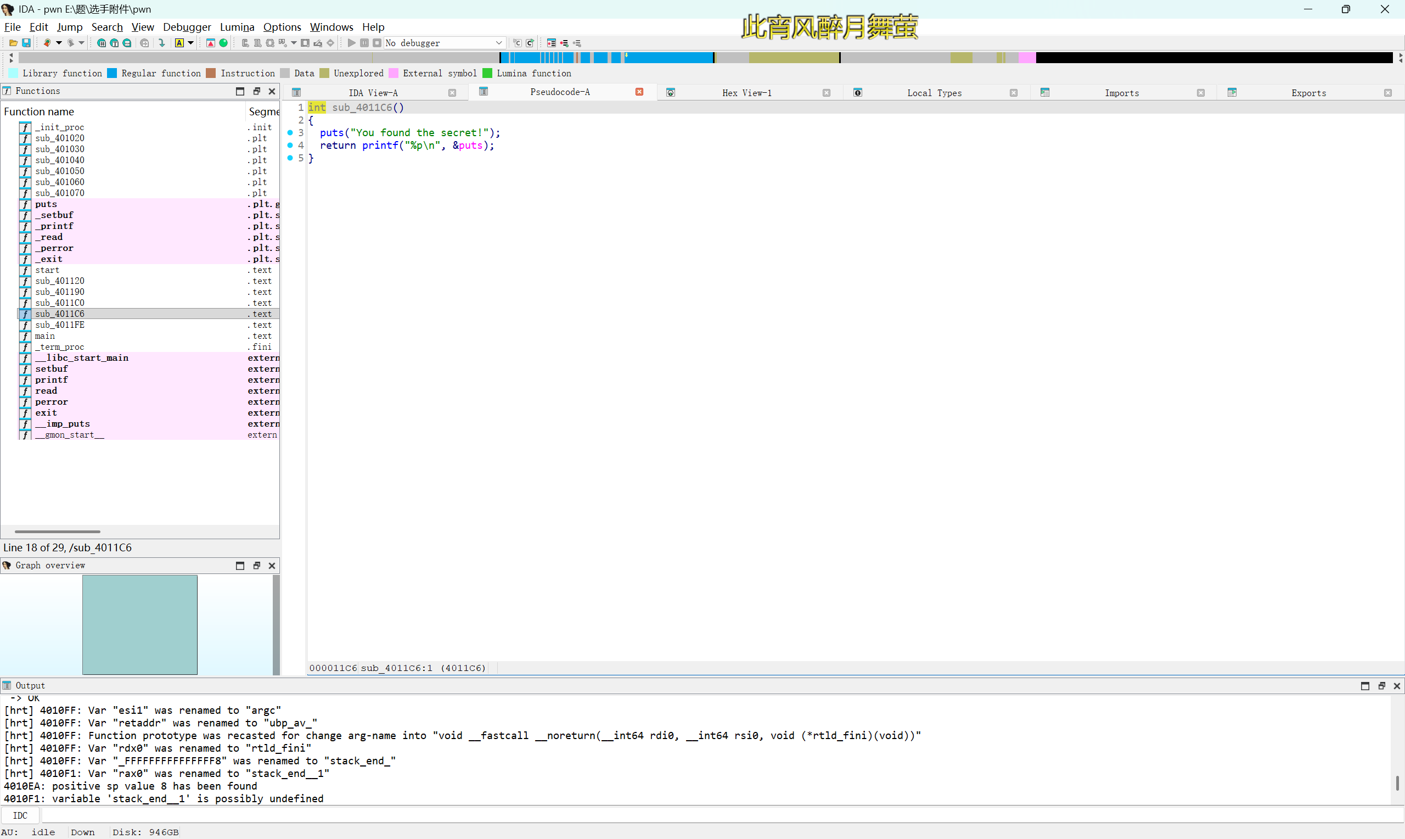Click the Step into debugger icon
Viewport: 1405px width, 839px height.
pyautogui.click(x=516, y=42)
